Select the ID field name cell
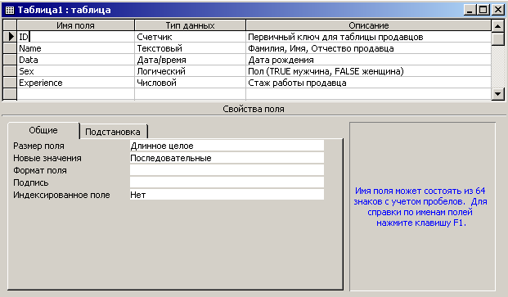 (75, 37)
